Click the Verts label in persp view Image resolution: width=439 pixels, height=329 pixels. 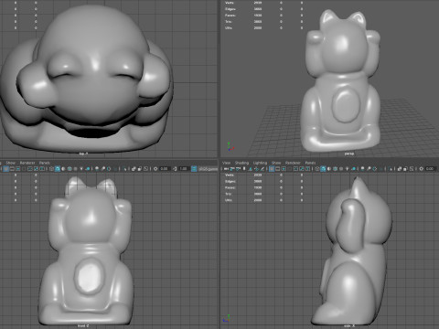pos(230,3)
